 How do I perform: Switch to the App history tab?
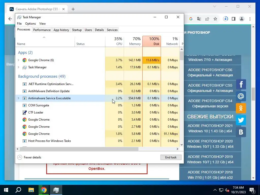61,30
